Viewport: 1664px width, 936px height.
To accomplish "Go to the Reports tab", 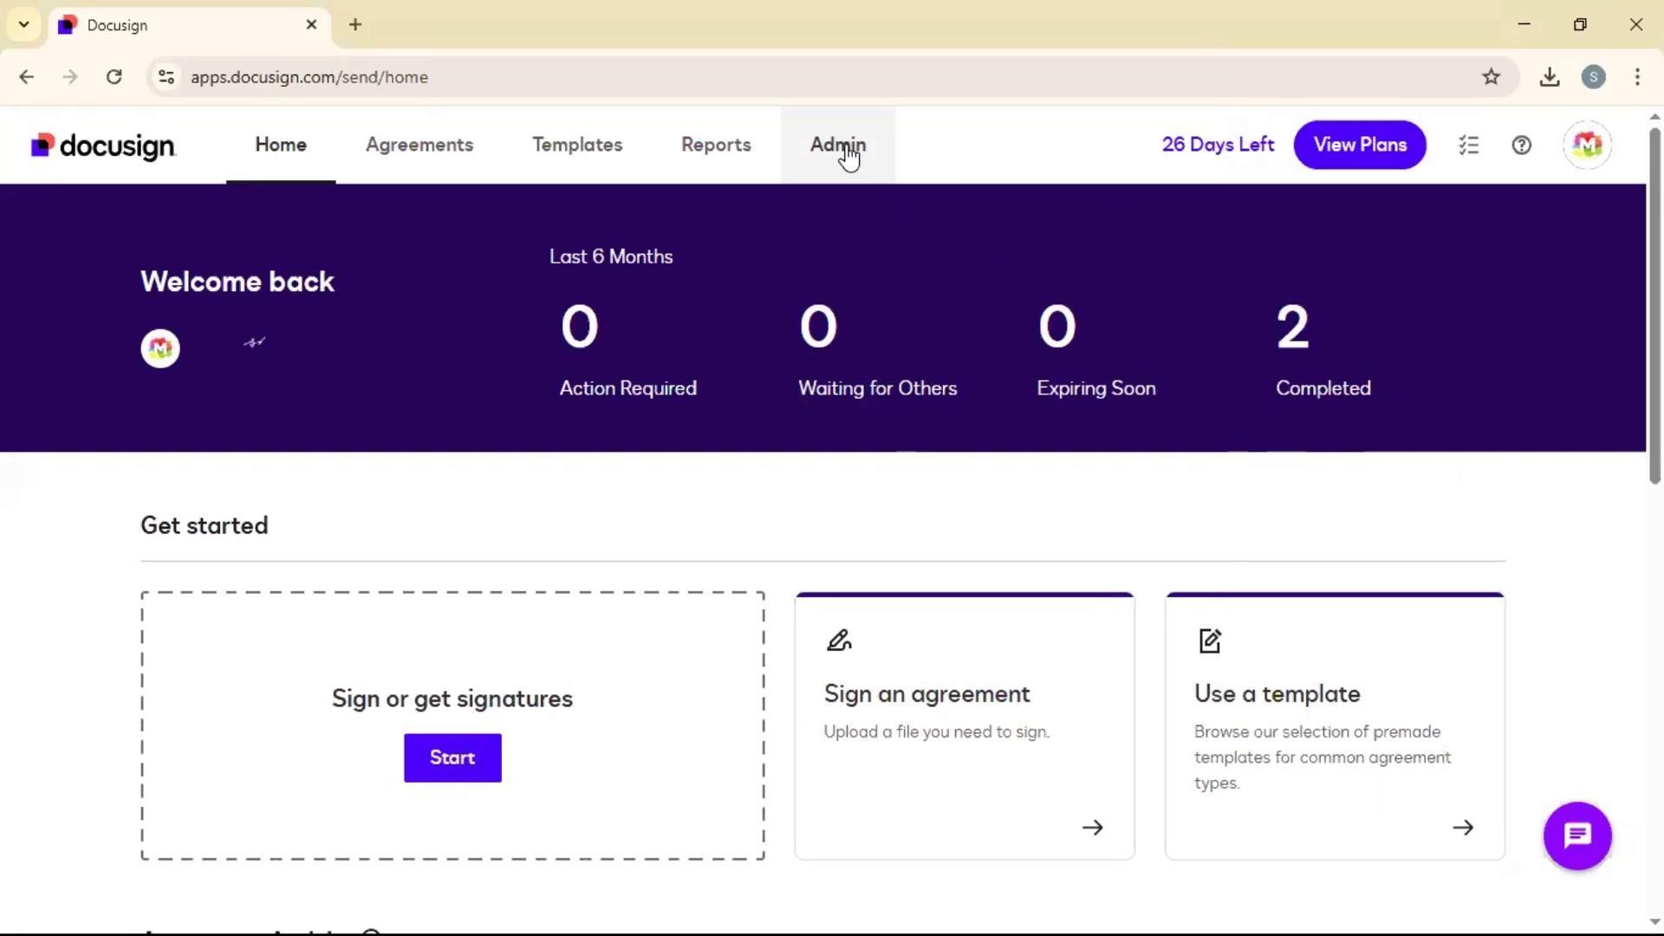I will coord(716,145).
